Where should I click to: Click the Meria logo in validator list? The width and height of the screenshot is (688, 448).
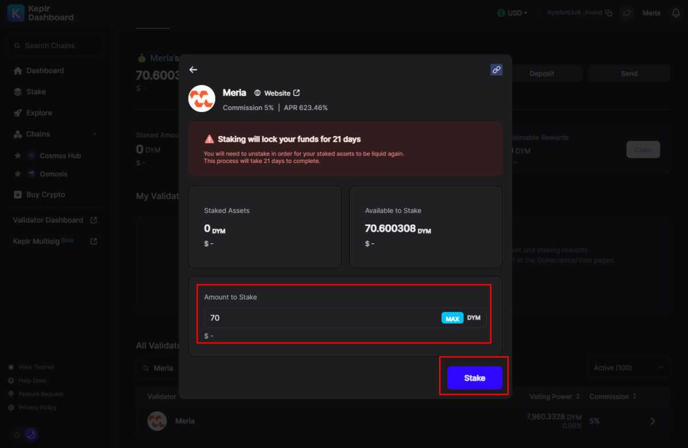[x=157, y=421]
